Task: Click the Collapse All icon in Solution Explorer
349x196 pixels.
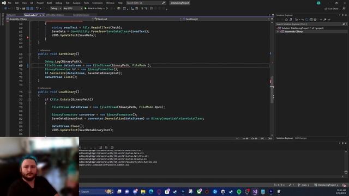Action: [x=311, y=20]
